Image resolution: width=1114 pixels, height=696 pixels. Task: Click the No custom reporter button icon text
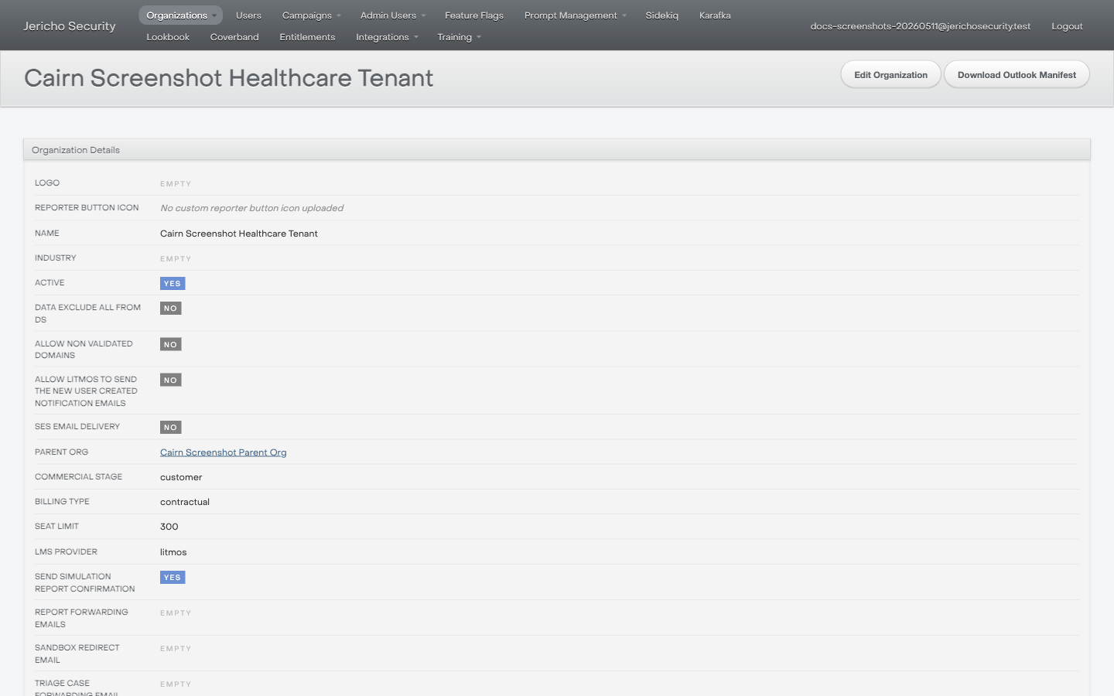(252, 208)
